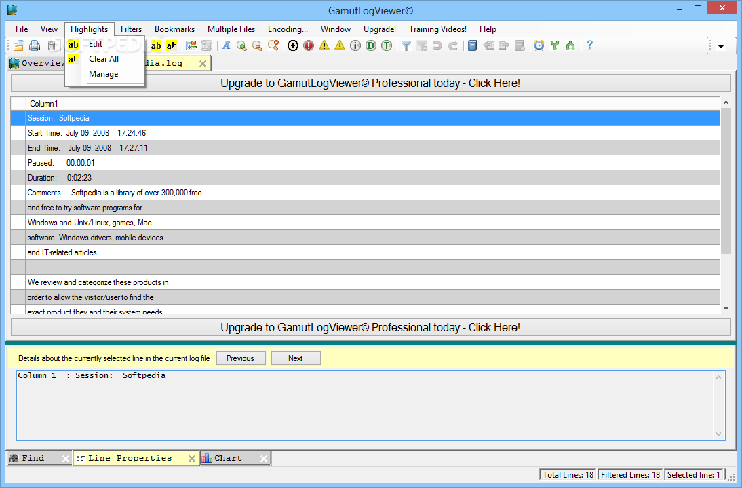Image resolution: width=742 pixels, height=488 pixels.
Task: Click the blue question mark help icon
Action: pos(589,45)
